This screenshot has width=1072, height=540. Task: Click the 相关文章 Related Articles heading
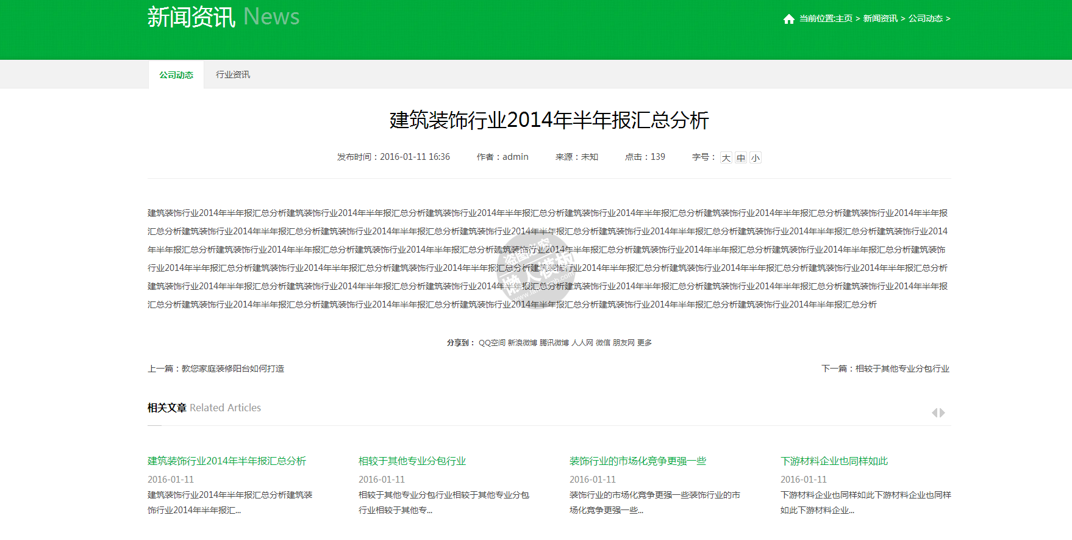(204, 408)
